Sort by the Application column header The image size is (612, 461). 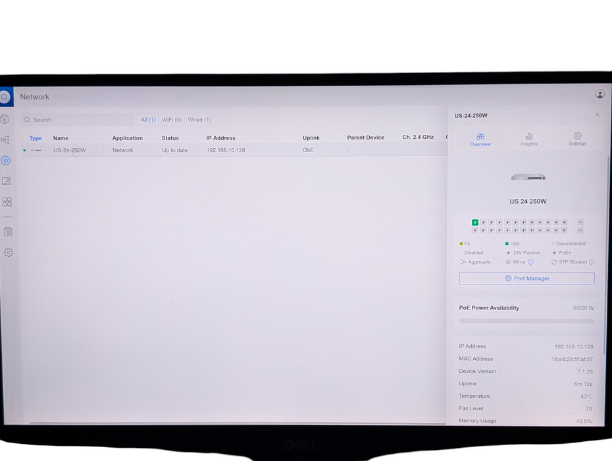click(127, 138)
